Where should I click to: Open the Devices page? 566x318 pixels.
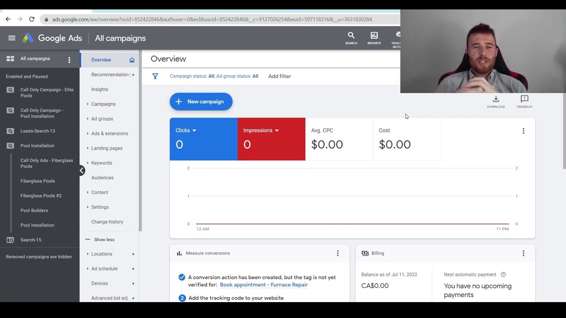[99, 284]
